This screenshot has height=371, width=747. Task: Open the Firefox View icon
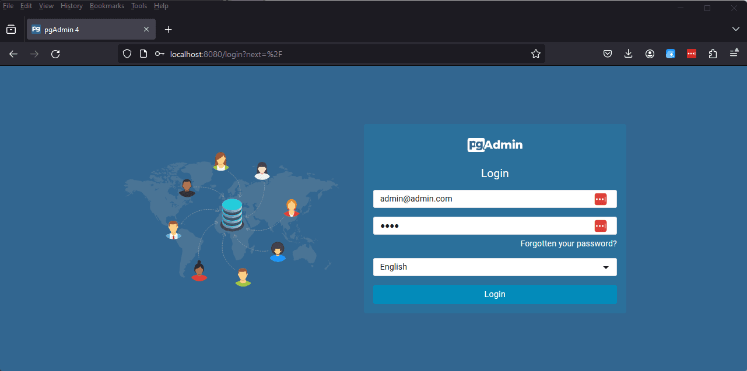(11, 30)
